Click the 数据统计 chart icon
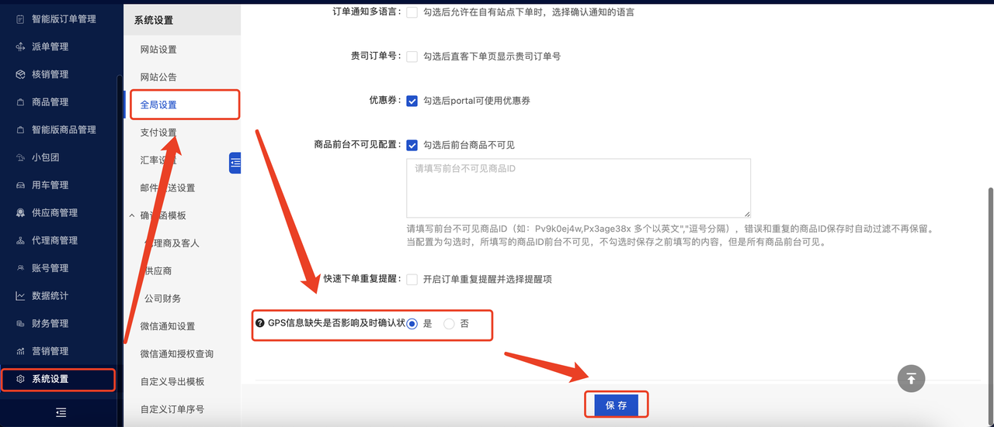The image size is (994, 427). click(21, 296)
